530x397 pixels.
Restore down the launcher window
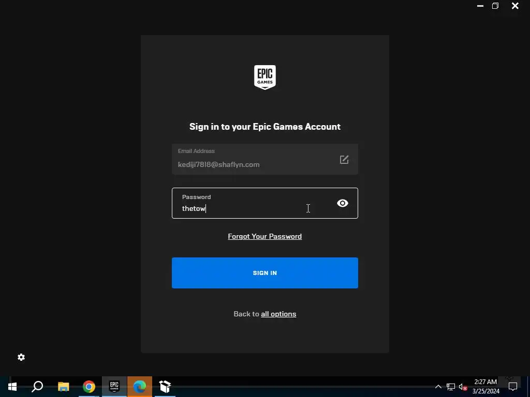tap(495, 6)
